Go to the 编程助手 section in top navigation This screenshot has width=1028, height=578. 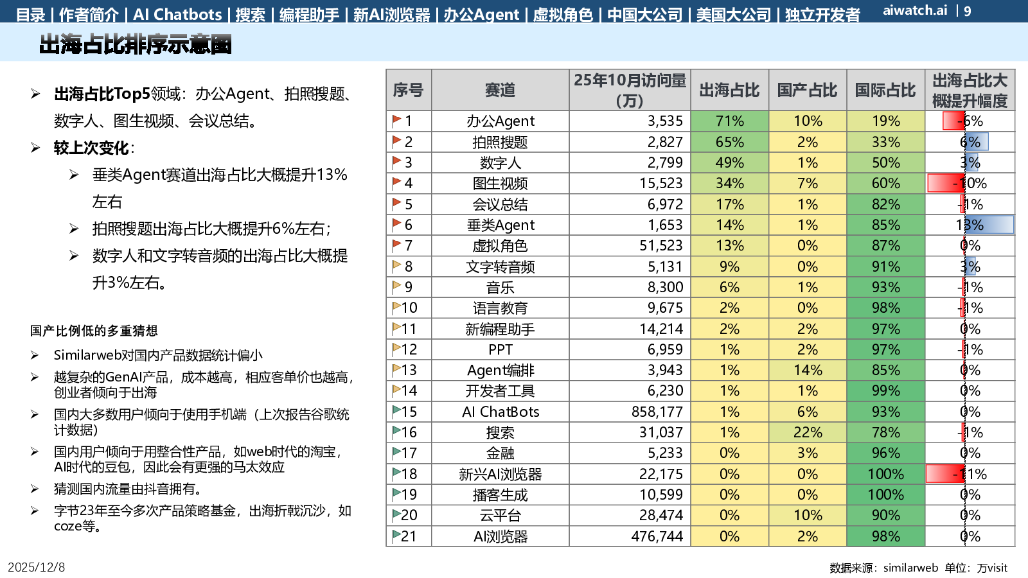click(309, 14)
